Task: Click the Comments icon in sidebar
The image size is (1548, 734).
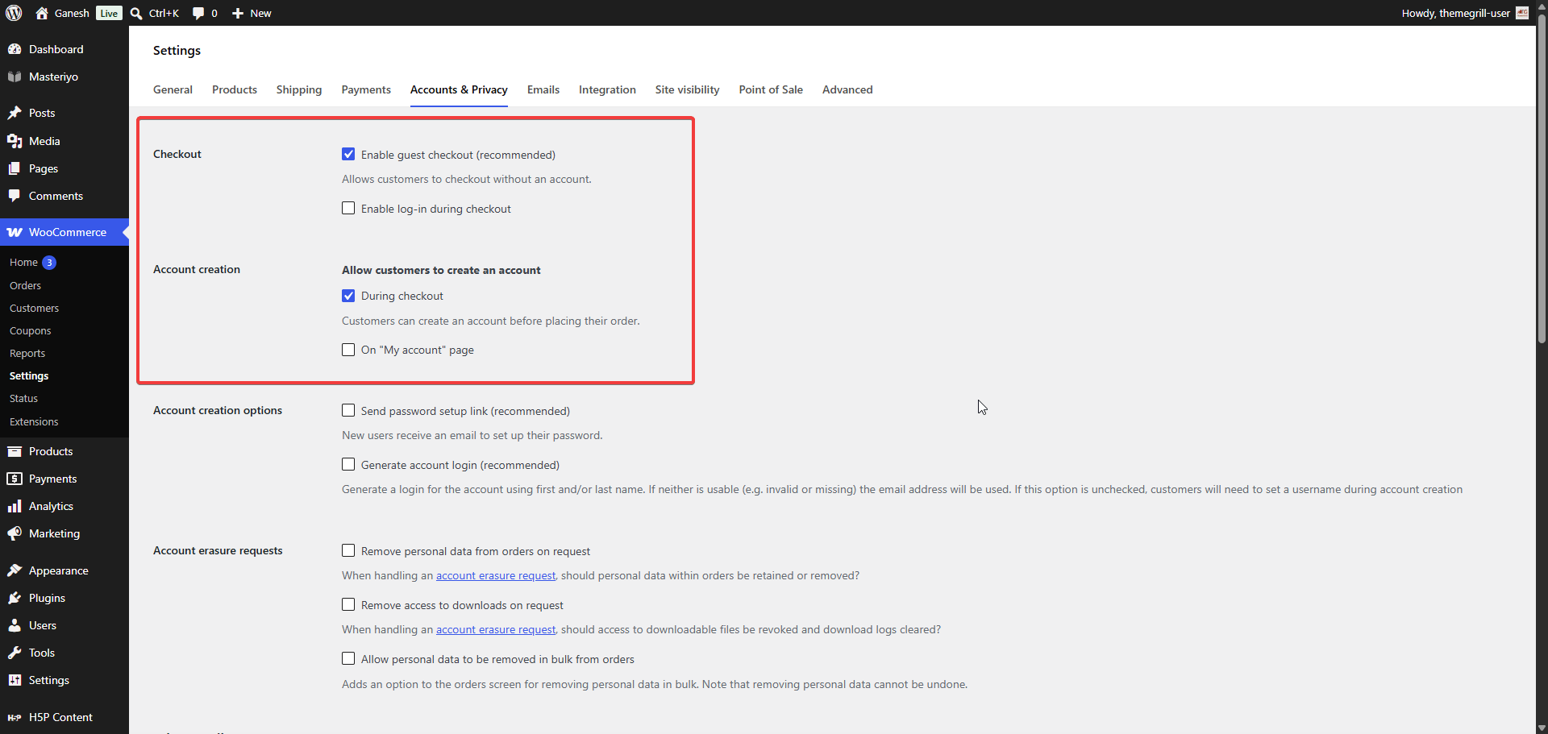Action: click(15, 196)
